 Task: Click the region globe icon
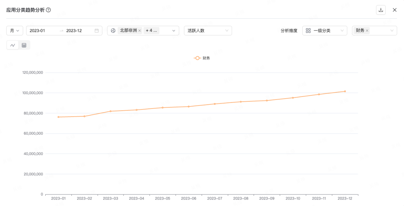point(113,31)
